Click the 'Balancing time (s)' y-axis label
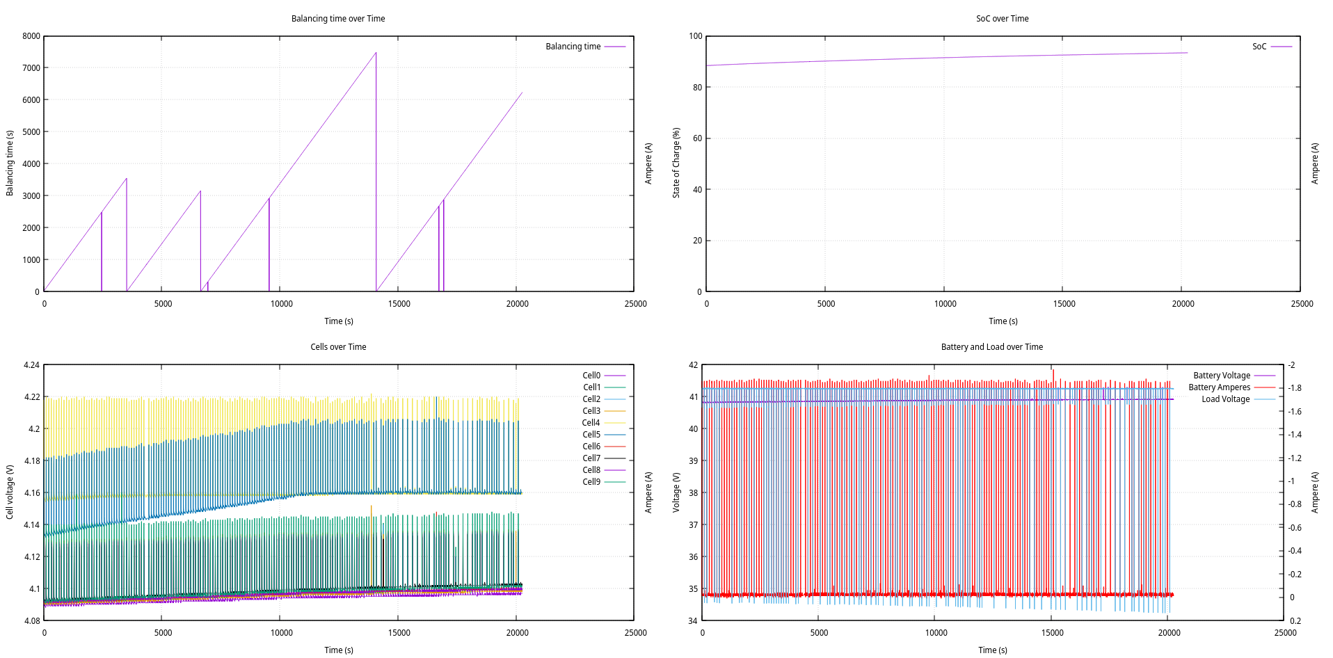This screenshot has width=1333, height=658. pos(10,163)
